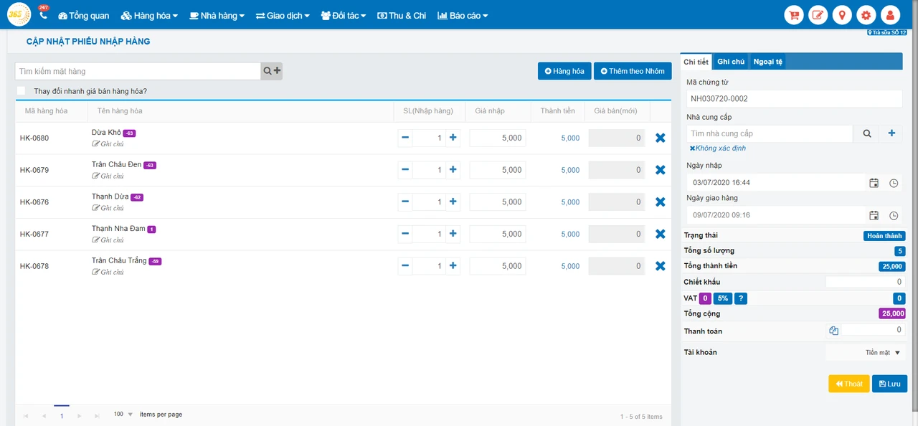Open the settings gear icon in header
Image resolution: width=918 pixels, height=426 pixels.
(866, 15)
